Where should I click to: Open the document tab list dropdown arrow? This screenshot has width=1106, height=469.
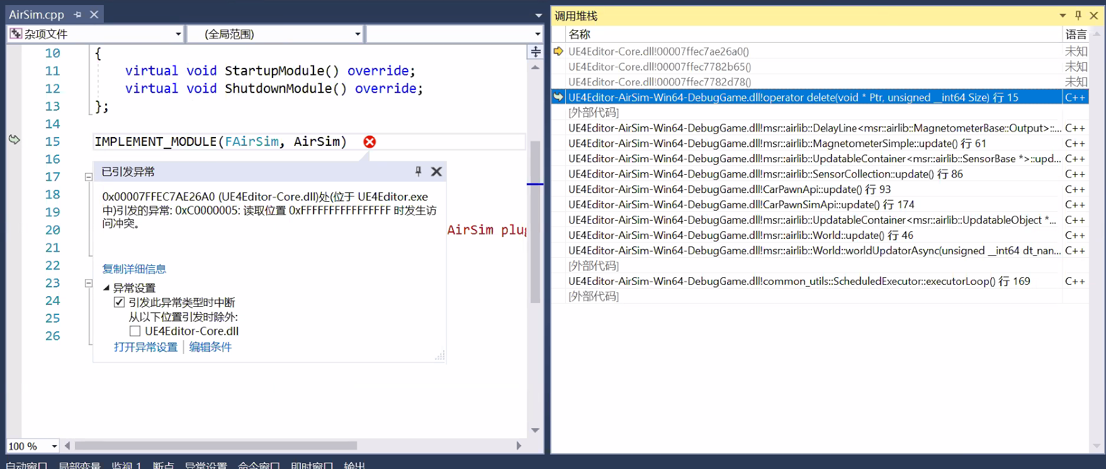click(x=538, y=15)
